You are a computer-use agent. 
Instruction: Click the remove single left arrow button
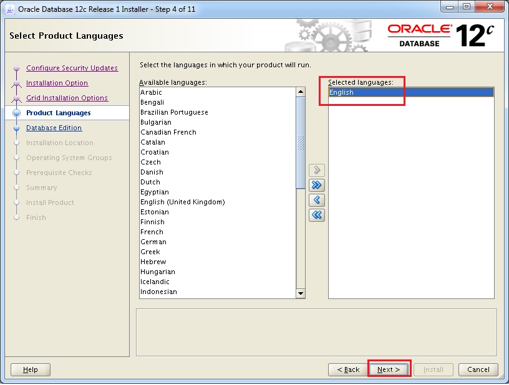pyautogui.click(x=317, y=200)
